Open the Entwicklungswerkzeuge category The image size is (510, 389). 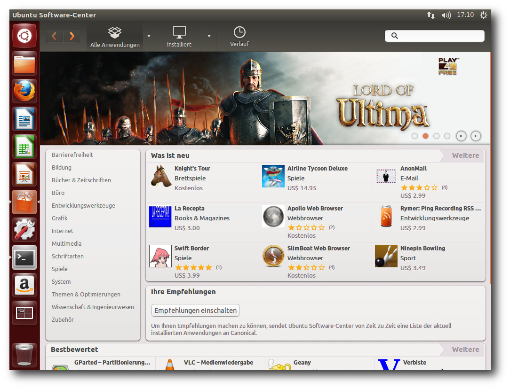click(x=83, y=205)
